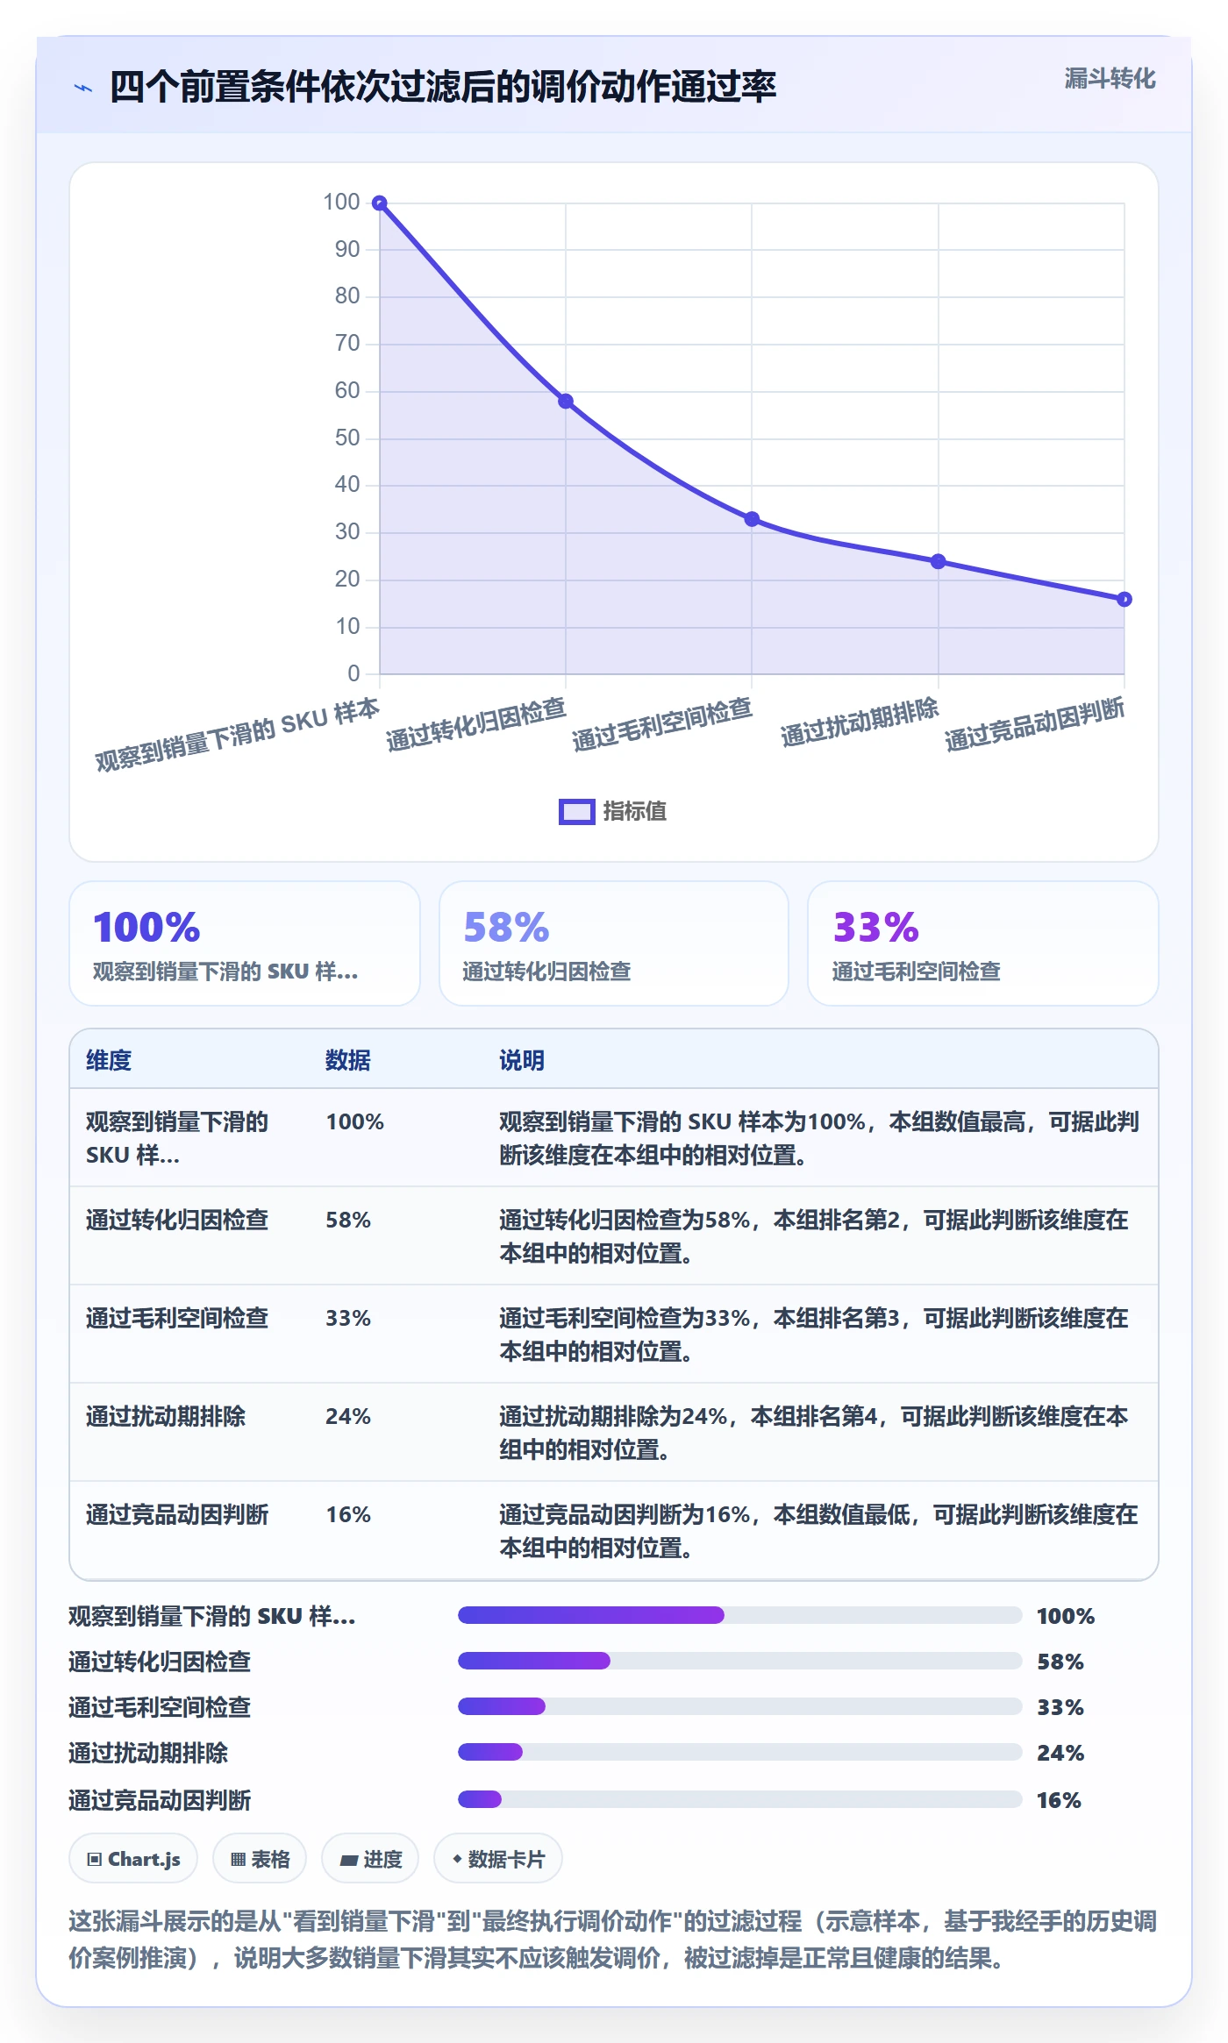The image size is (1228, 2043).
Task: Select table description text mentioning 本组排名第3
Action: point(814,1335)
